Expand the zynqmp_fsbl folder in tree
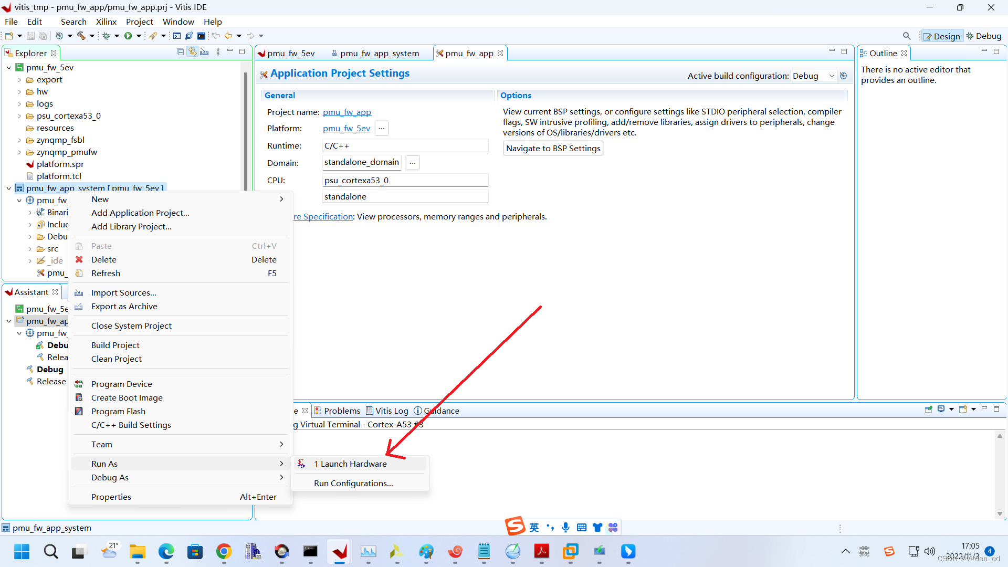Viewport: 1008px width, 567px height. click(19, 140)
